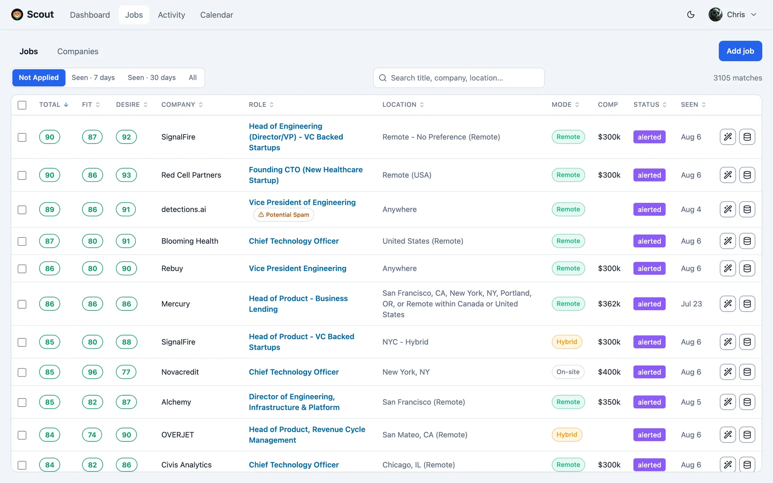Click database icon for Red Cell Partners row
Screen dimensions: 773x483
[747, 175]
